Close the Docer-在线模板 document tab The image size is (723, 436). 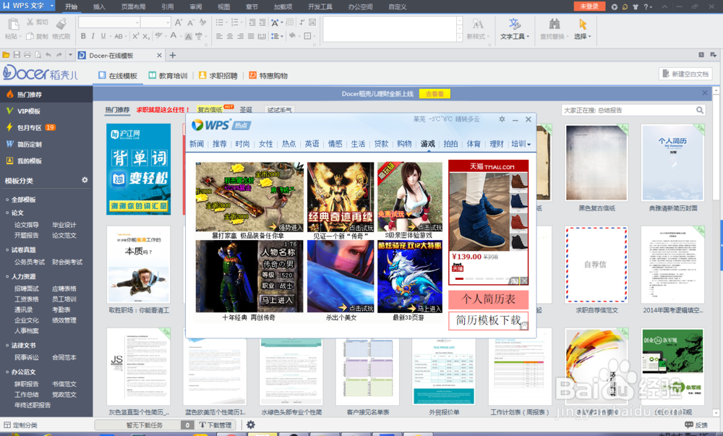click(159, 55)
